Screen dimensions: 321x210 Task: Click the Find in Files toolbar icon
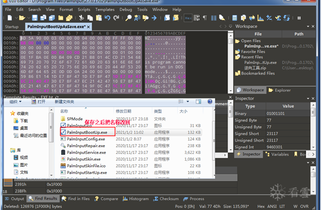click(x=146, y=18)
